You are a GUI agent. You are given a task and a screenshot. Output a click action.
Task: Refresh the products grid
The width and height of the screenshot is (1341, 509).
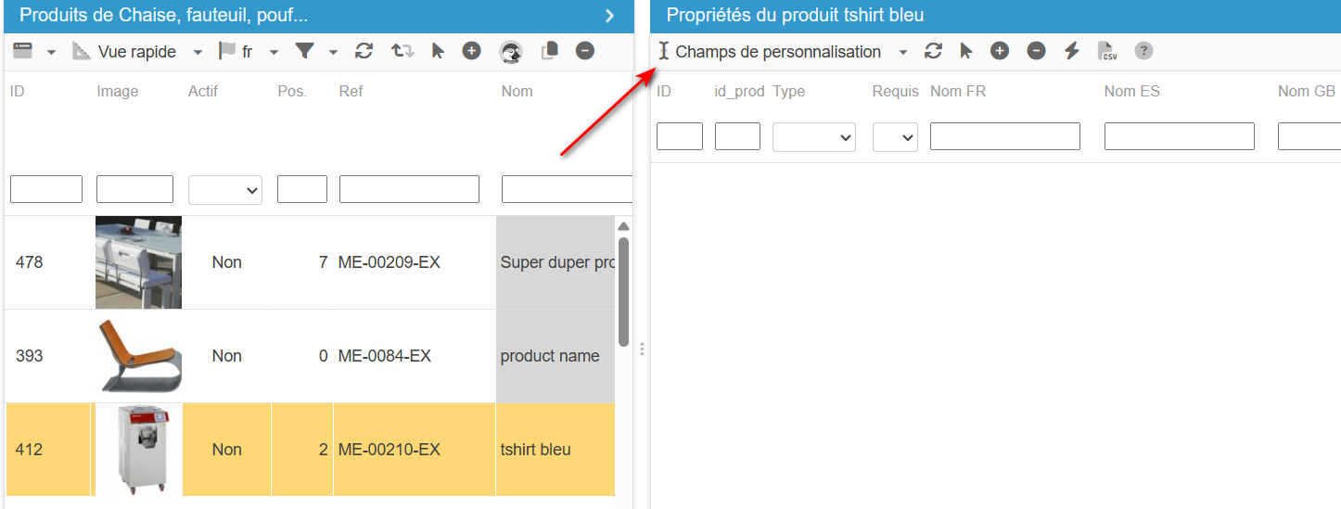[x=364, y=51]
